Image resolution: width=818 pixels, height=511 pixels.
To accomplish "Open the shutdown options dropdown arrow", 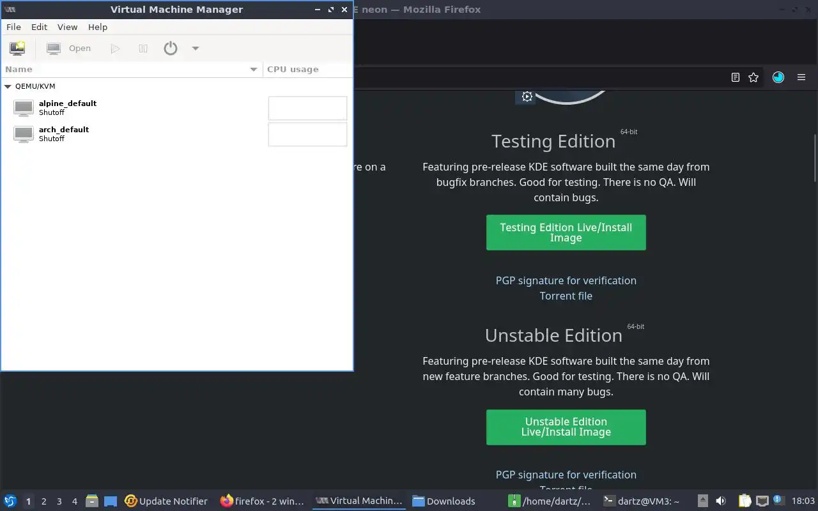I will pyautogui.click(x=196, y=48).
